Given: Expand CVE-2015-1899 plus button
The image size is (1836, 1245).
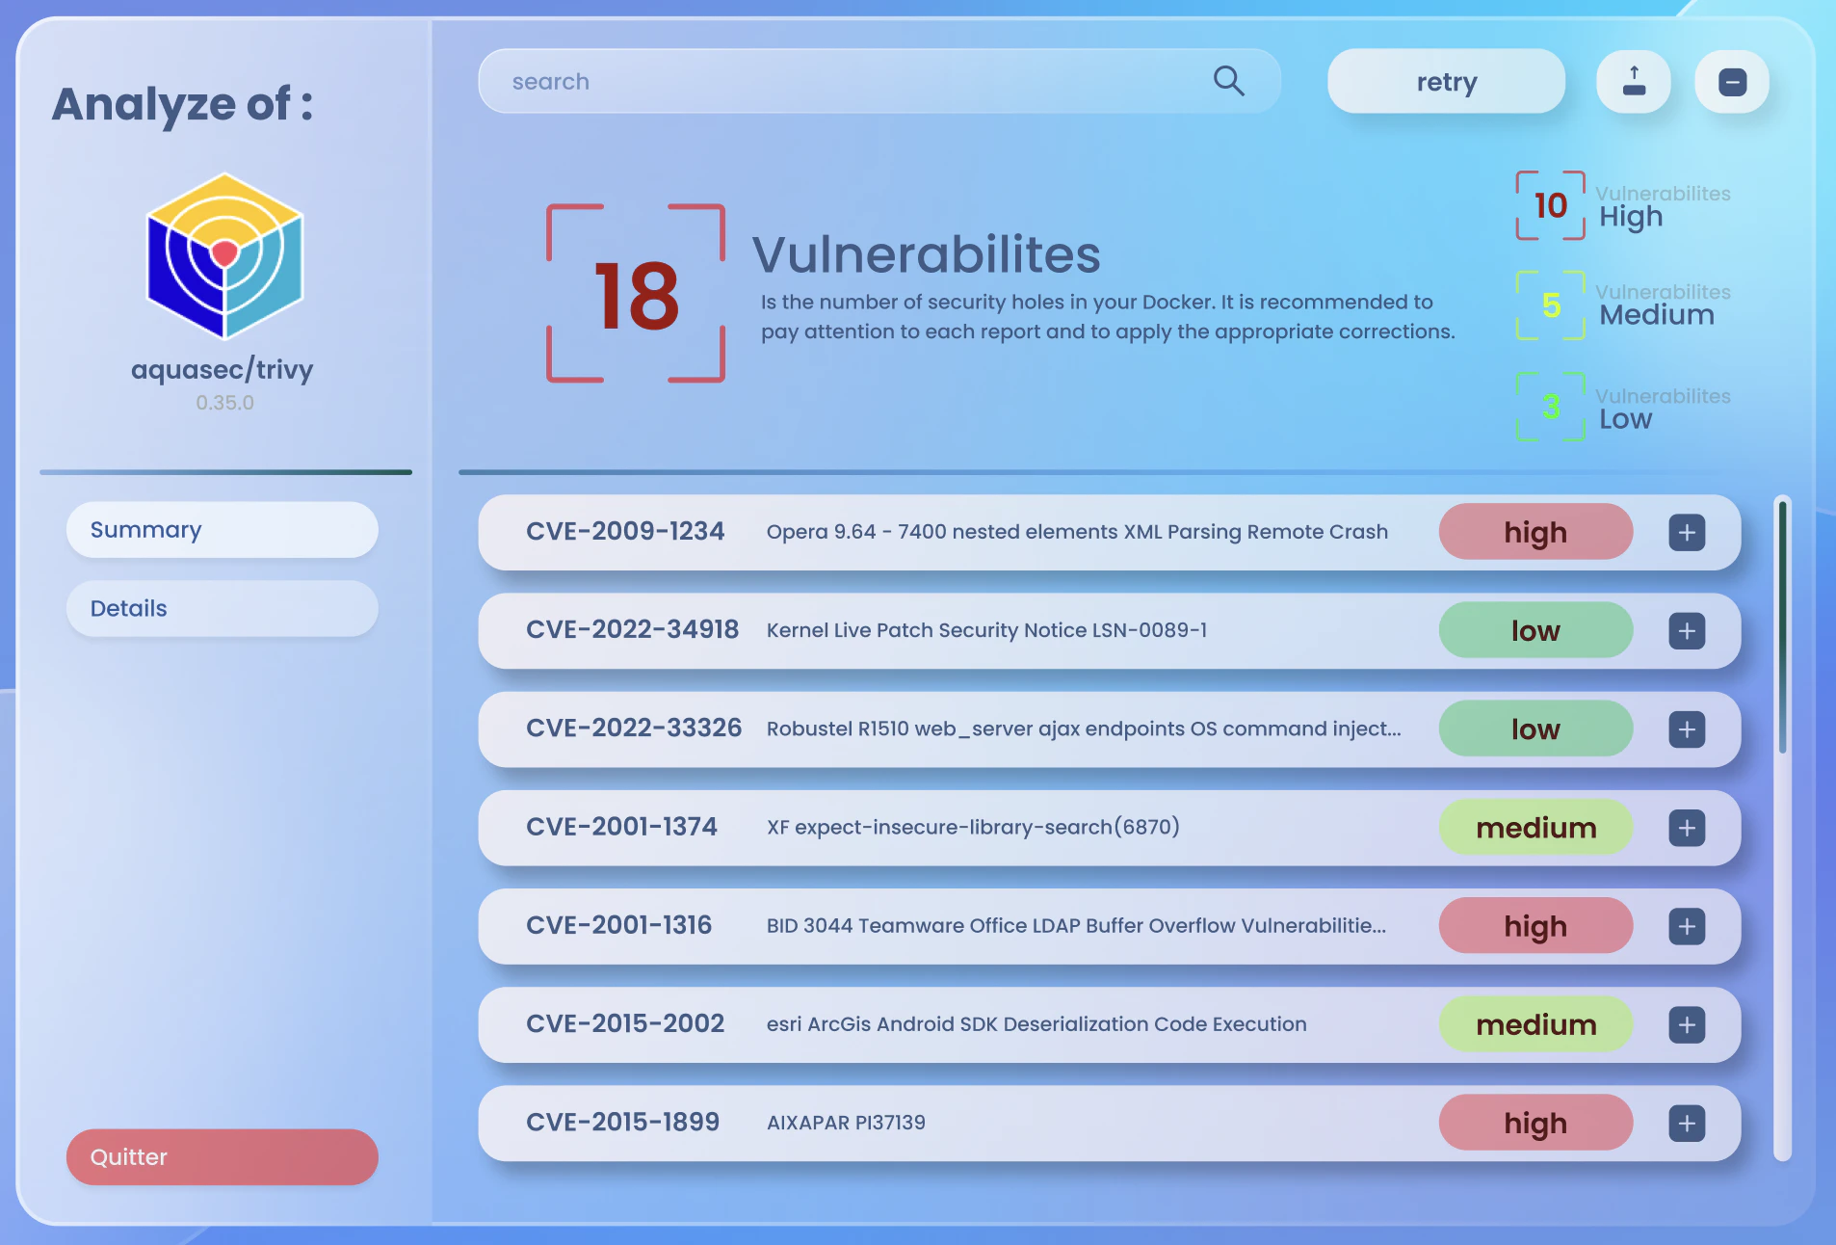Looking at the screenshot, I should pyautogui.click(x=1687, y=1123).
